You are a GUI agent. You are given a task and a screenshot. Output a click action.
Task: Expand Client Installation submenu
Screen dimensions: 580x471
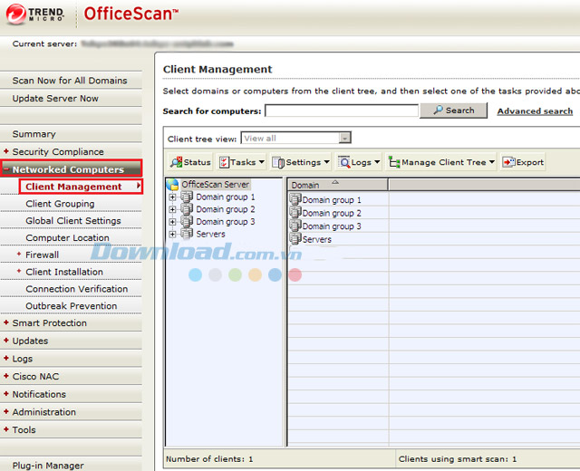coord(19,271)
